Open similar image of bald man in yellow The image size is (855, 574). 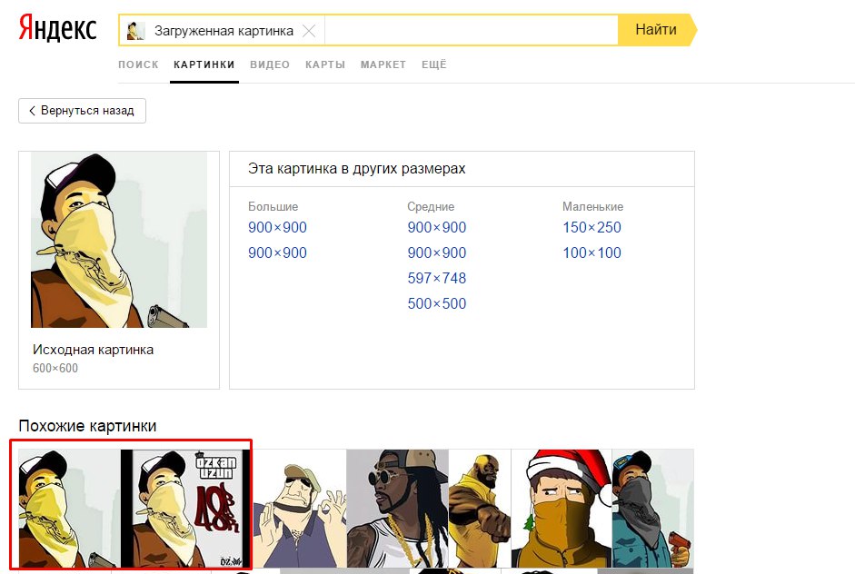pyautogui.click(x=480, y=509)
